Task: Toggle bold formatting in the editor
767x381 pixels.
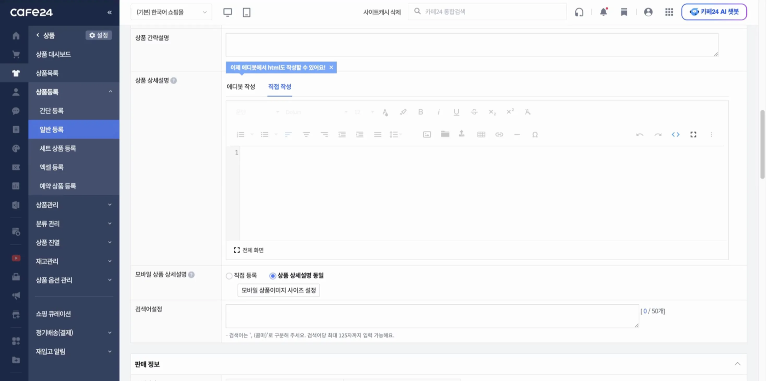Action: [420, 112]
